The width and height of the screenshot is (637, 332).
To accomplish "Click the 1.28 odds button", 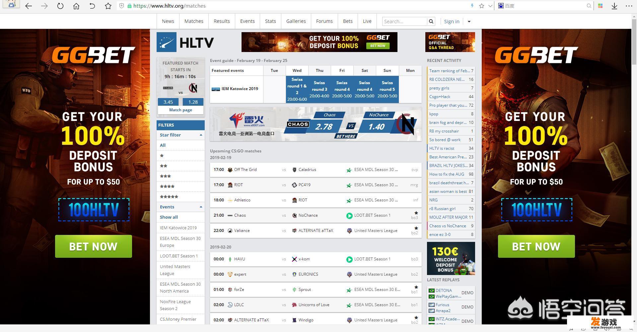I will (193, 102).
